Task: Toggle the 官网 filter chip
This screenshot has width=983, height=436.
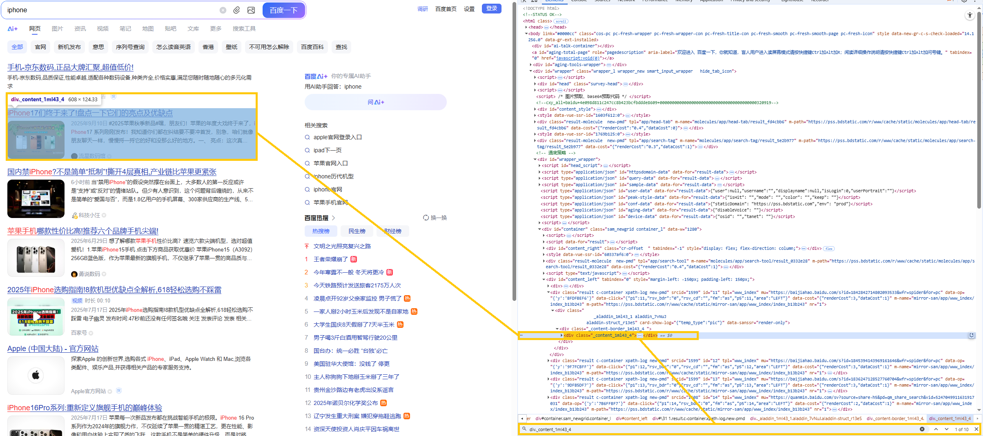Action: 40,47
